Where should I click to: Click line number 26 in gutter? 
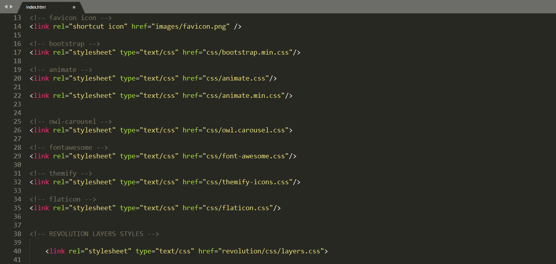tap(17, 130)
